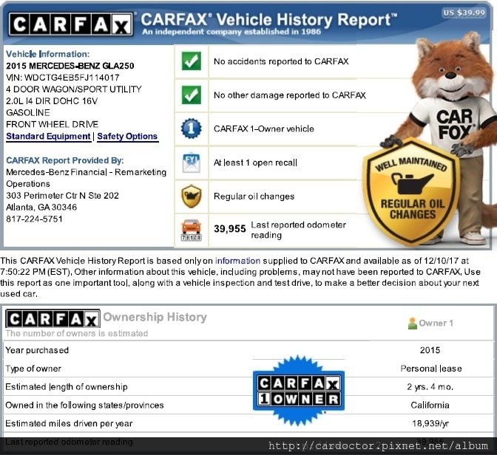The width and height of the screenshot is (497, 455).
Task: Click Estimated length of ownership label
Action: (x=67, y=387)
